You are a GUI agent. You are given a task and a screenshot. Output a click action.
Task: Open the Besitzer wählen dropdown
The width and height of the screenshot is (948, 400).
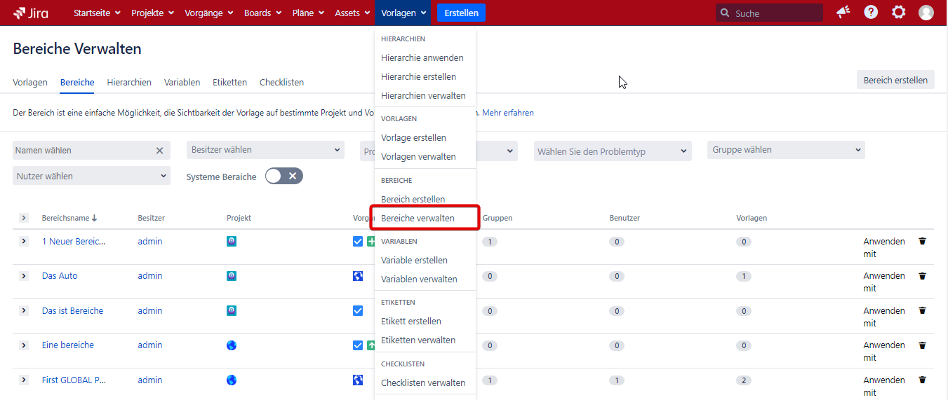(265, 150)
